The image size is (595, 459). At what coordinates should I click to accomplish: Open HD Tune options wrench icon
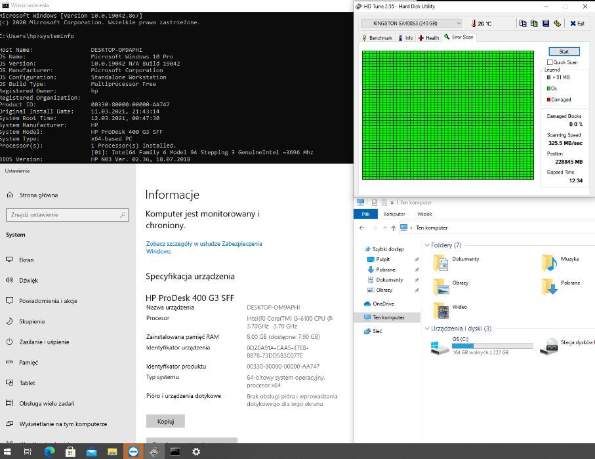pyautogui.click(x=557, y=24)
